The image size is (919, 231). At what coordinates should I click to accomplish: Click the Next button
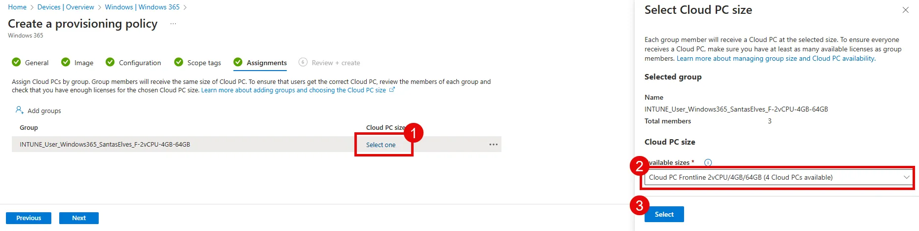(x=79, y=218)
